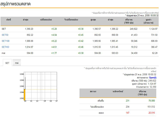This screenshot has width=163, height=117.
Task: Click the SET change value +5.28
Action: pyautogui.click(x=54, y=29)
